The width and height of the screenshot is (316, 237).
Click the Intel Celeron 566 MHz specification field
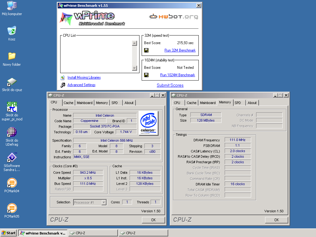pos(117,140)
